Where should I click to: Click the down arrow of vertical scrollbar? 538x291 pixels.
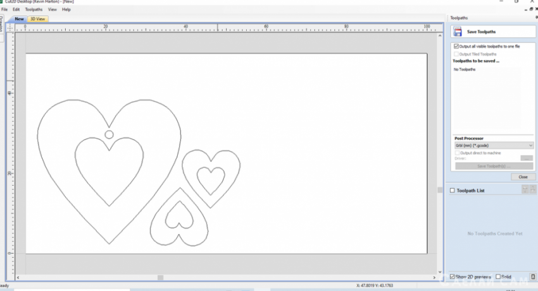click(x=440, y=271)
